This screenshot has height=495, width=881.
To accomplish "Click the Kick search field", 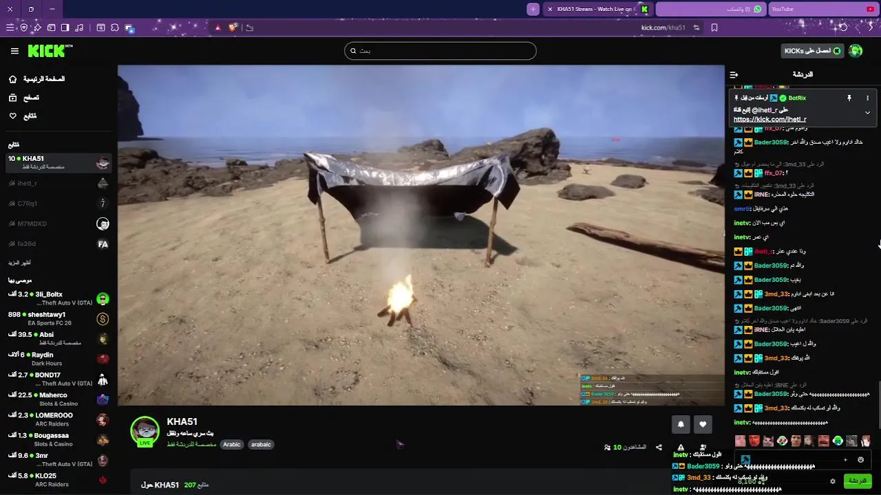I will coord(440,51).
